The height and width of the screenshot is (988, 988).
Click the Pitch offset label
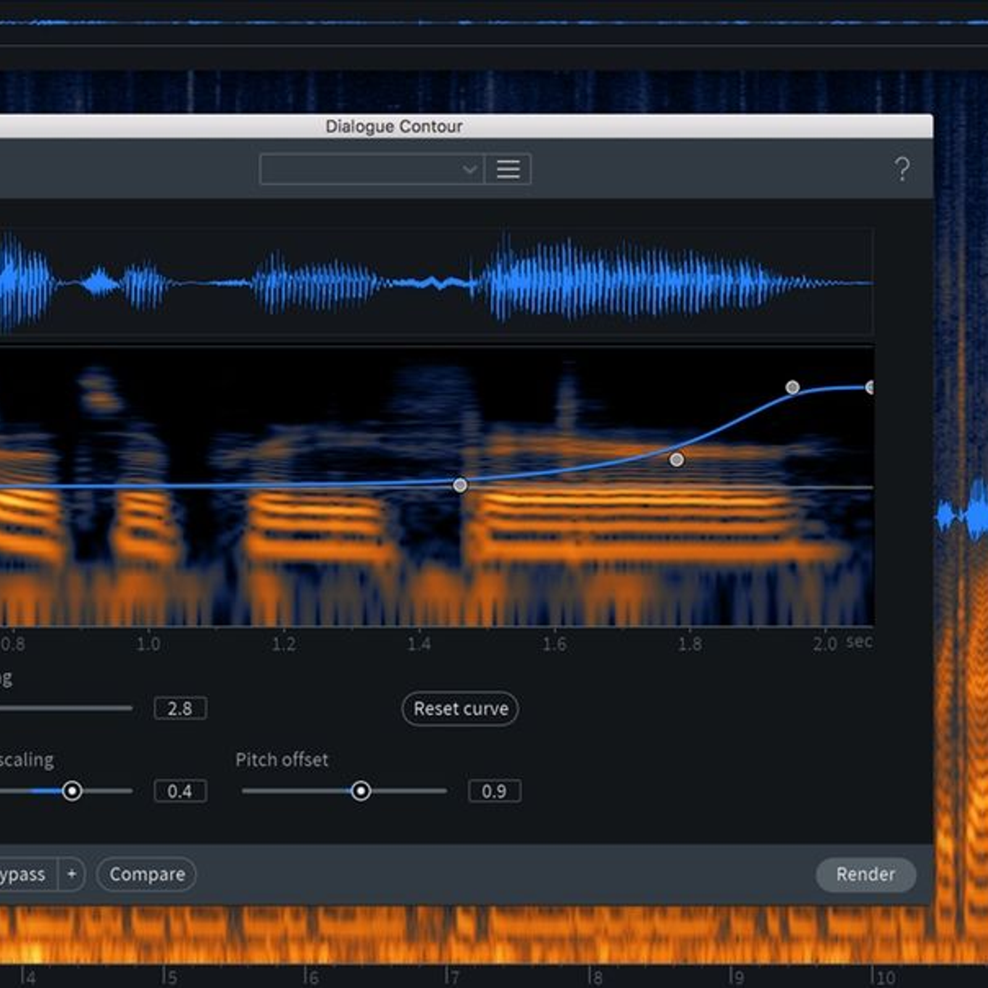pos(282,760)
